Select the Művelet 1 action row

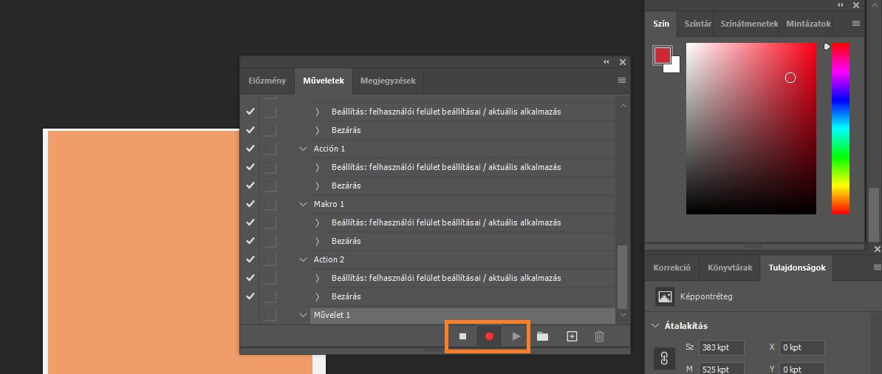tap(462, 316)
